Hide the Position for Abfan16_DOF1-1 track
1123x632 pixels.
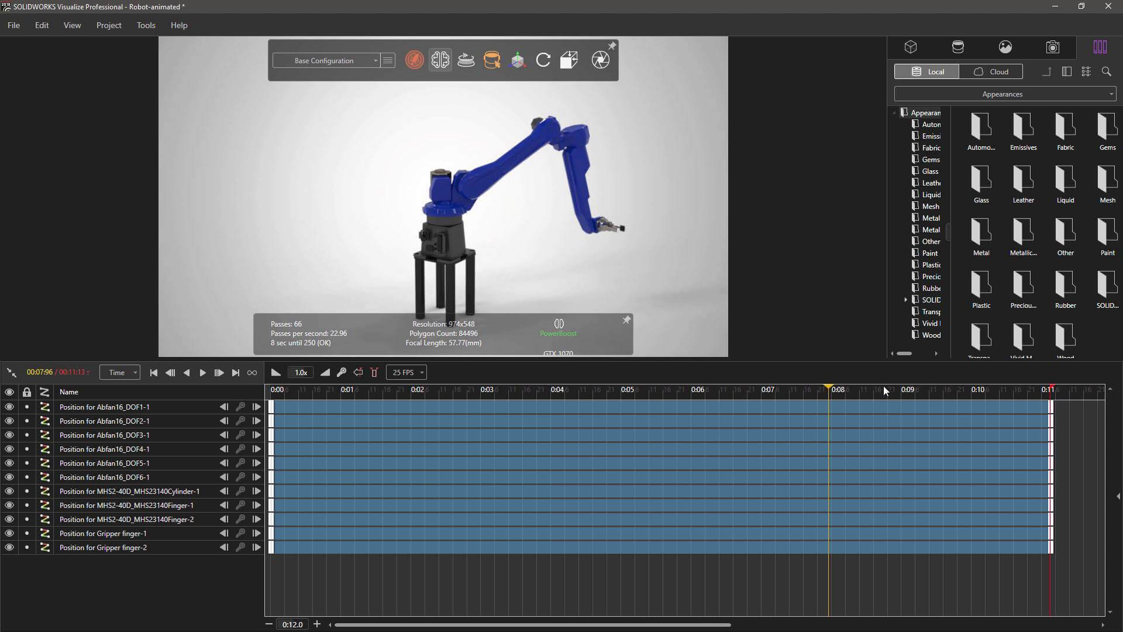[9, 407]
